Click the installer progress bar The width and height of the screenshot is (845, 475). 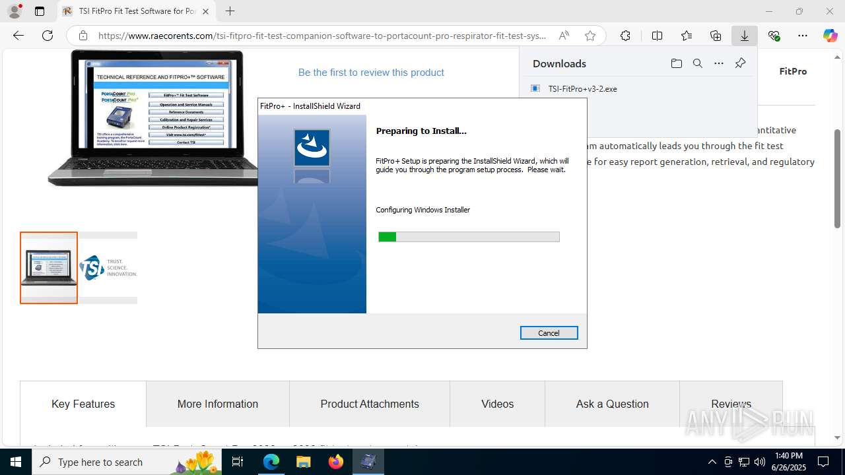[469, 237]
